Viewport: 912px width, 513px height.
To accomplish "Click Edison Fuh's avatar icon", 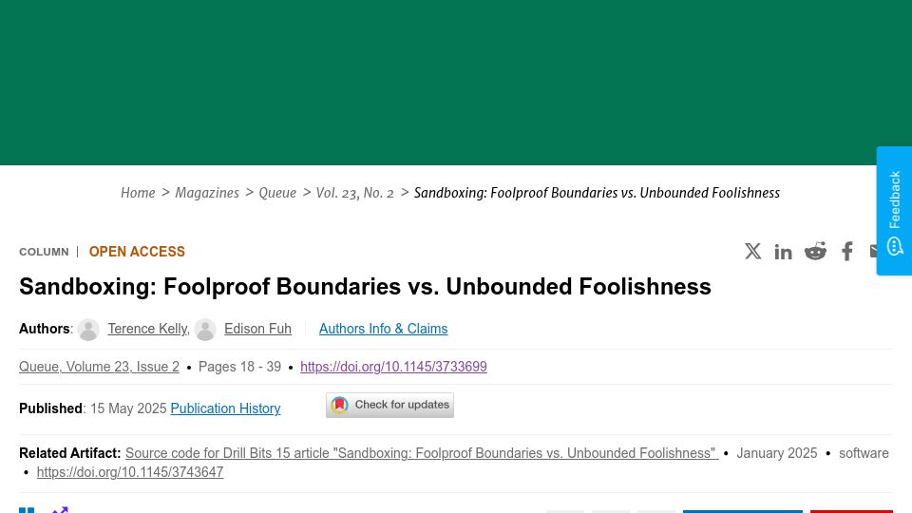I will pyautogui.click(x=205, y=330).
